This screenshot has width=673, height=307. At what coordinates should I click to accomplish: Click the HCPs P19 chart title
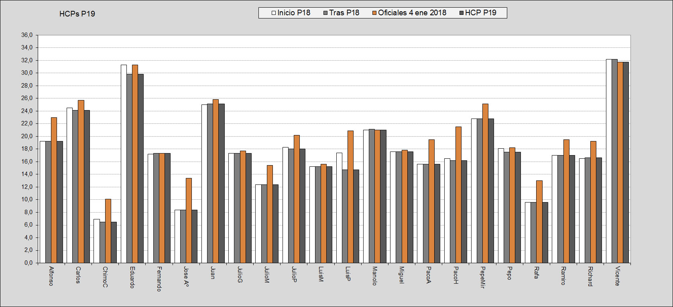(x=77, y=14)
